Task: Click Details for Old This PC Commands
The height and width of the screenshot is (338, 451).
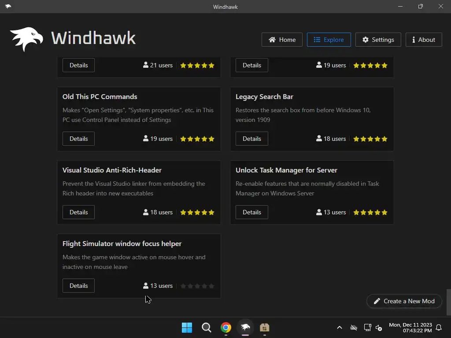Action: coord(78,139)
